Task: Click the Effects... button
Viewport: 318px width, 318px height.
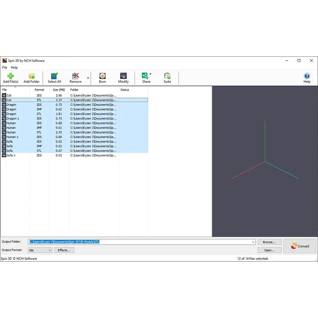Action: 64,250
